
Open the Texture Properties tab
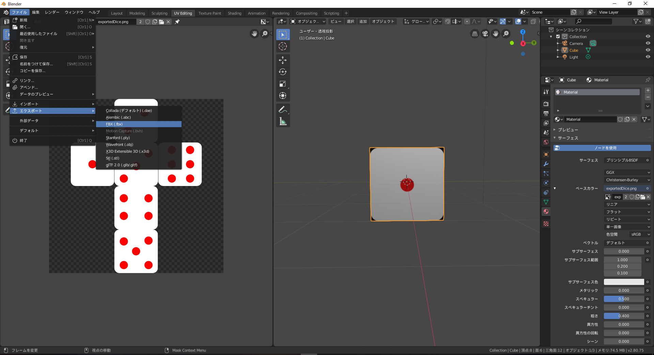546,224
